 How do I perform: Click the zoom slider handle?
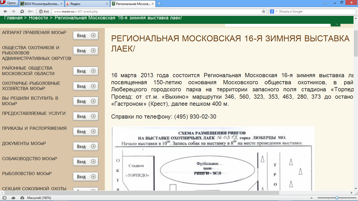337,198
